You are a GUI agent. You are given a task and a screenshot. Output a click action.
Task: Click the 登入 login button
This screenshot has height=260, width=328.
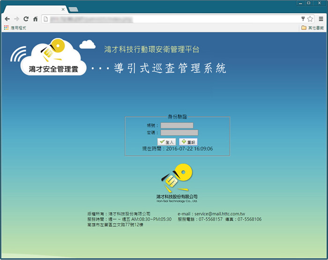[x=166, y=142]
